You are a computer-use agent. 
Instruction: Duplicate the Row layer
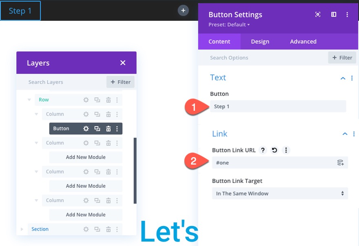click(x=97, y=100)
